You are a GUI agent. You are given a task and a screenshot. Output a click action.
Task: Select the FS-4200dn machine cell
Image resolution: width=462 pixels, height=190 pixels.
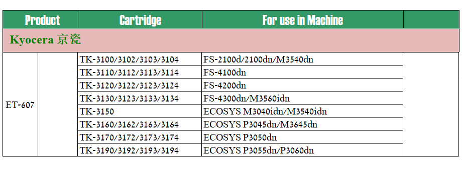(302, 85)
